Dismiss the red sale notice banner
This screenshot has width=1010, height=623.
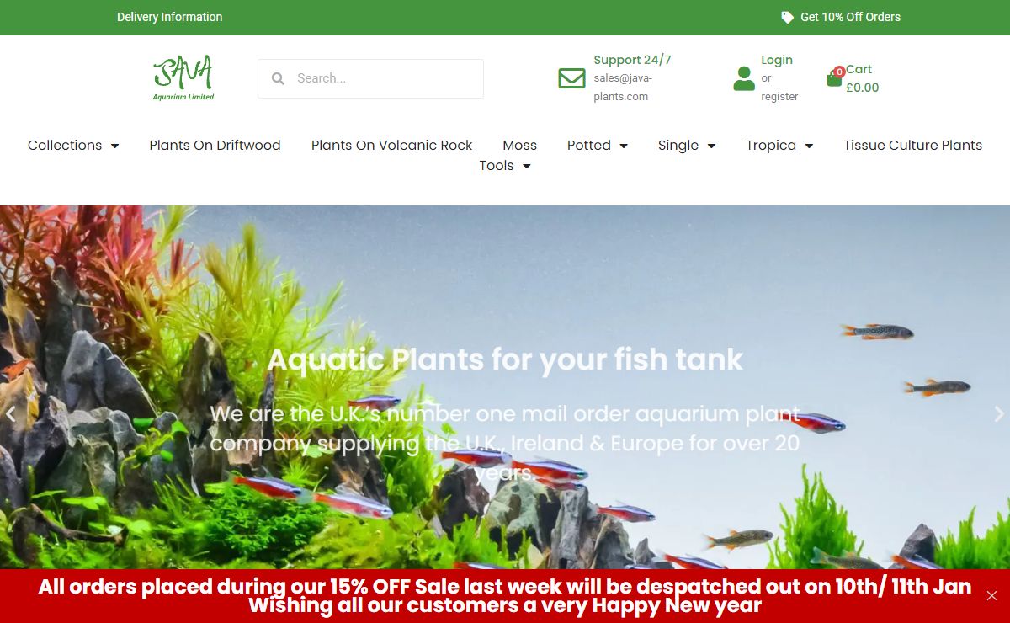991,595
